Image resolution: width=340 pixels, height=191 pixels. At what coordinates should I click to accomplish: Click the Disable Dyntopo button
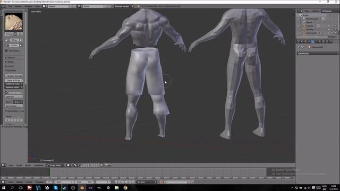[x=14, y=76]
